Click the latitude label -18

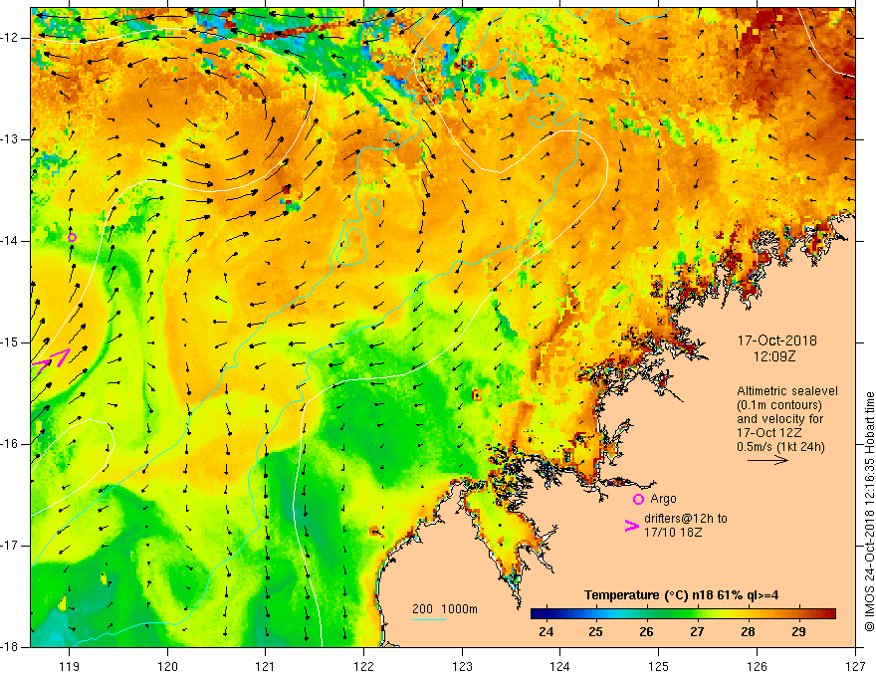coord(10,647)
